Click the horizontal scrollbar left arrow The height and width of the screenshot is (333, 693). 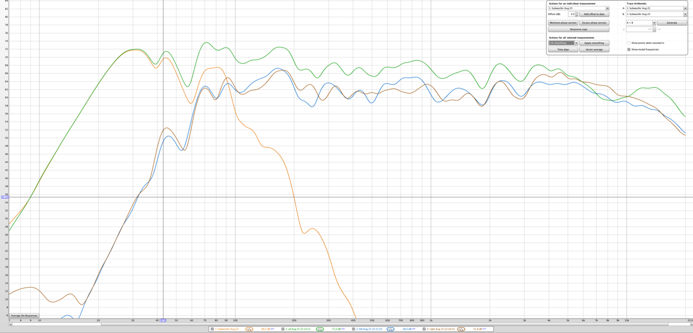[11, 324]
